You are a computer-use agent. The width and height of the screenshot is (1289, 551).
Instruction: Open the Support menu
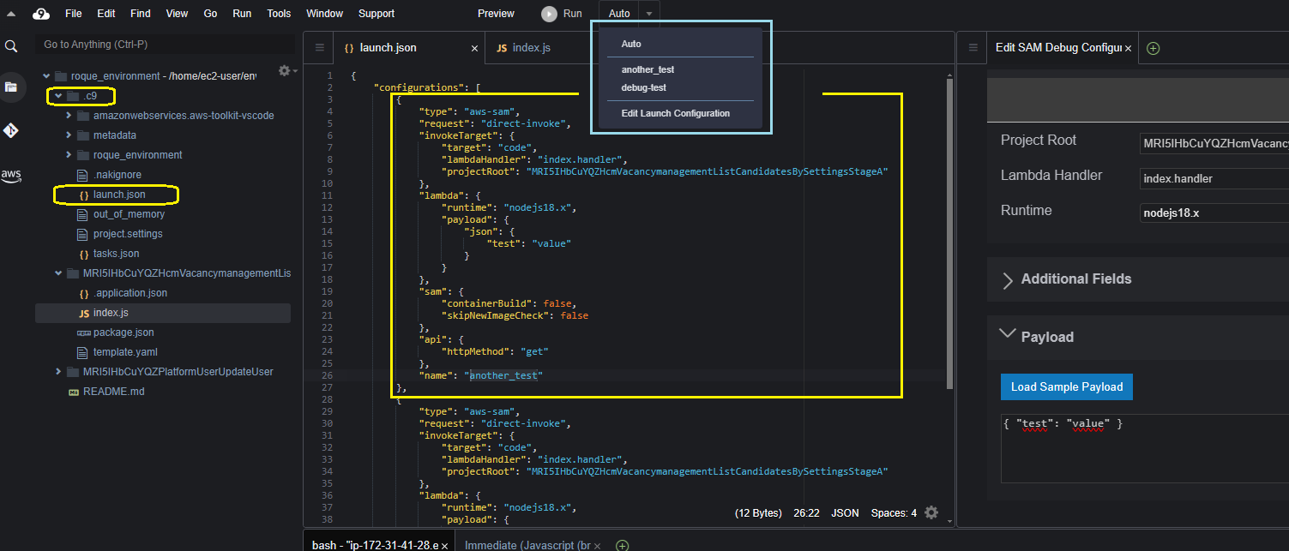point(376,14)
